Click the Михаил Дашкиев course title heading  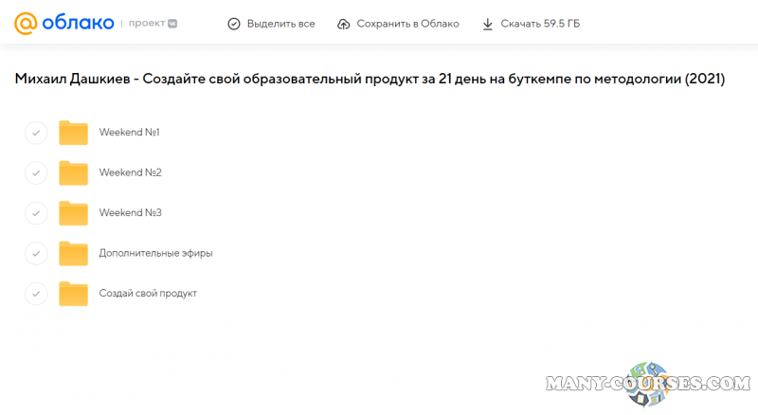tap(370, 80)
